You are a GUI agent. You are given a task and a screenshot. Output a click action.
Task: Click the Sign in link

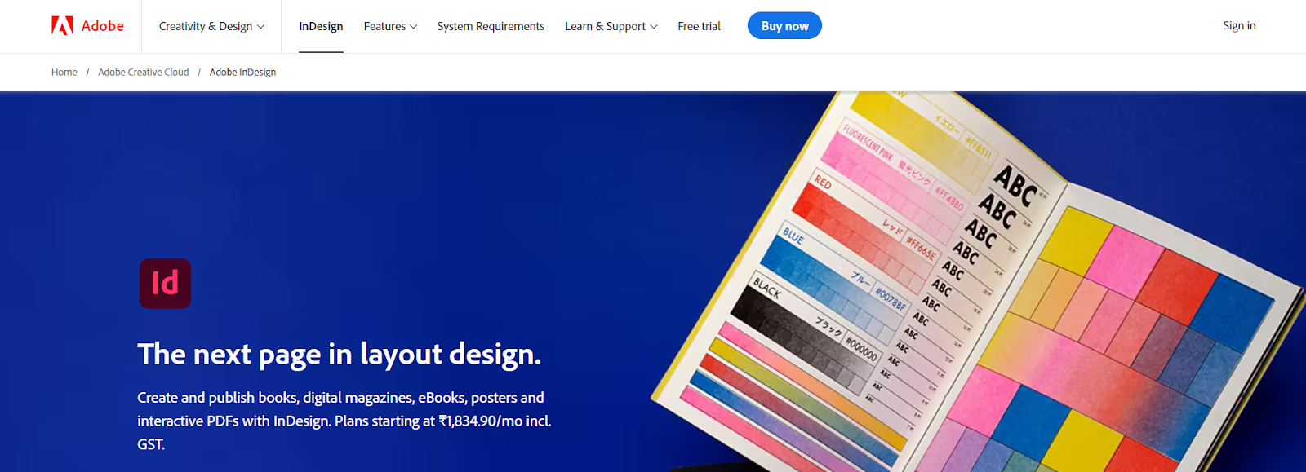tap(1239, 26)
